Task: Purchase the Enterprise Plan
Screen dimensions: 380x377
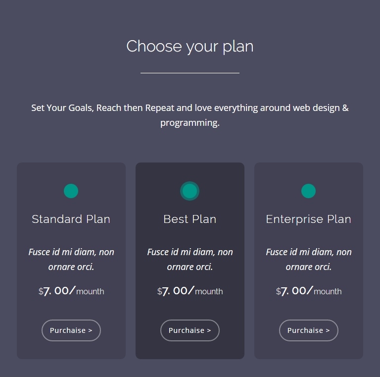Action: pyautogui.click(x=309, y=330)
